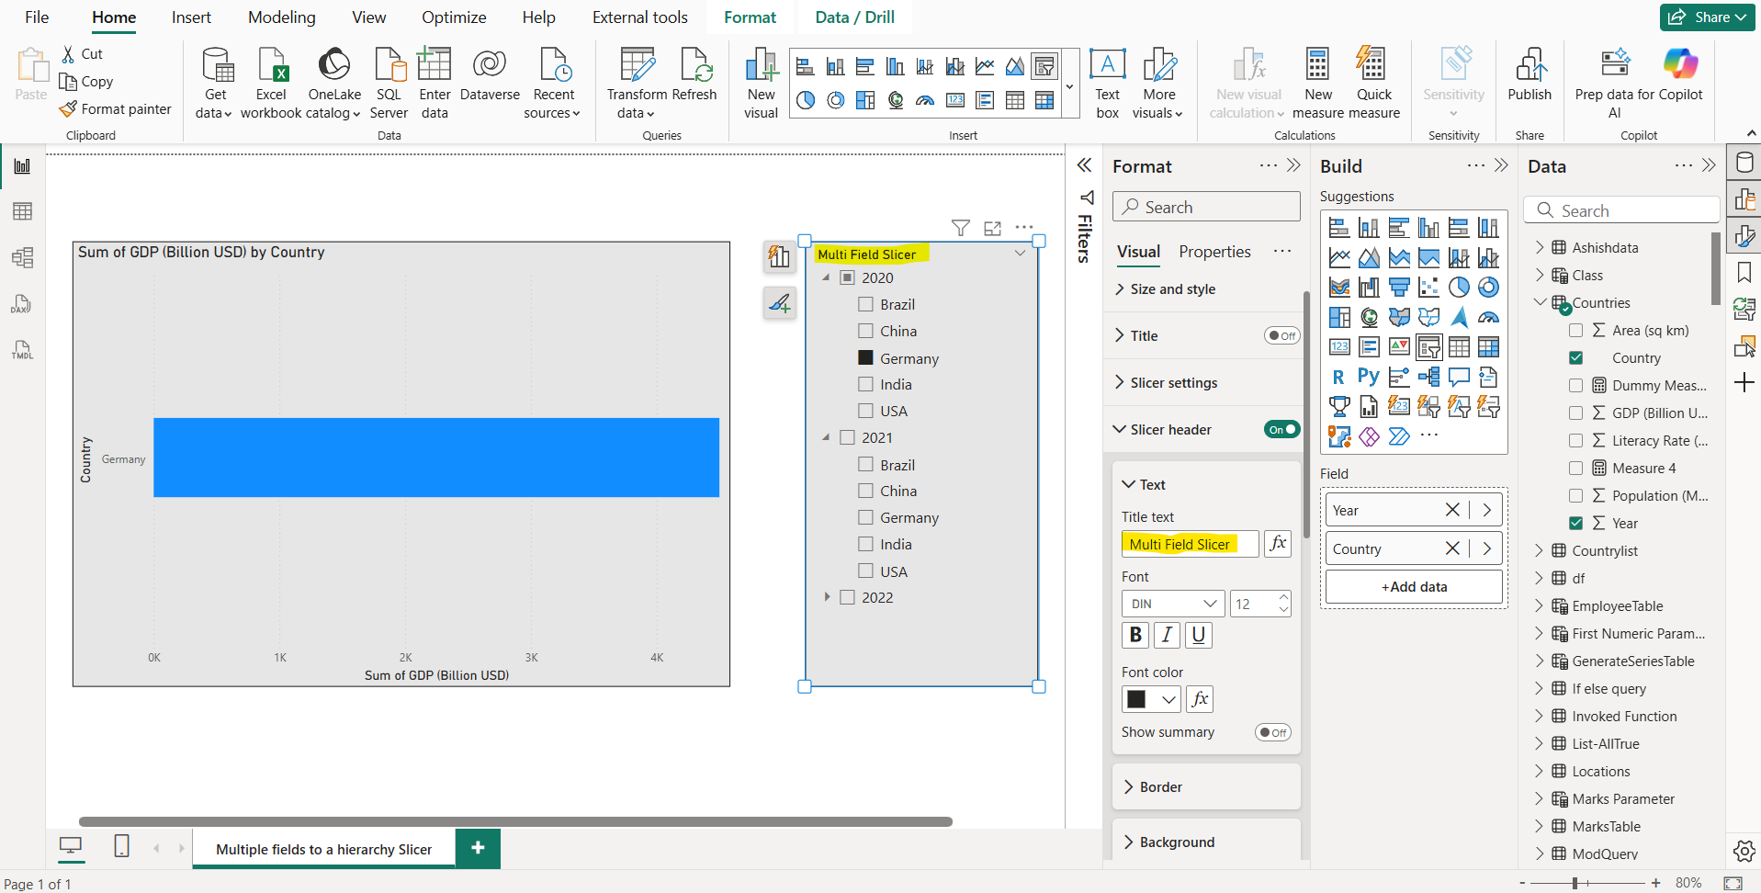Viewport: 1761px width, 893px height.
Task: Expand the 2022 slicer group
Action: pos(828,596)
